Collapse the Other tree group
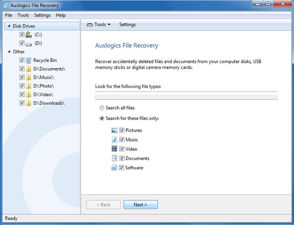The width and height of the screenshot is (294, 225). pyautogui.click(x=9, y=51)
